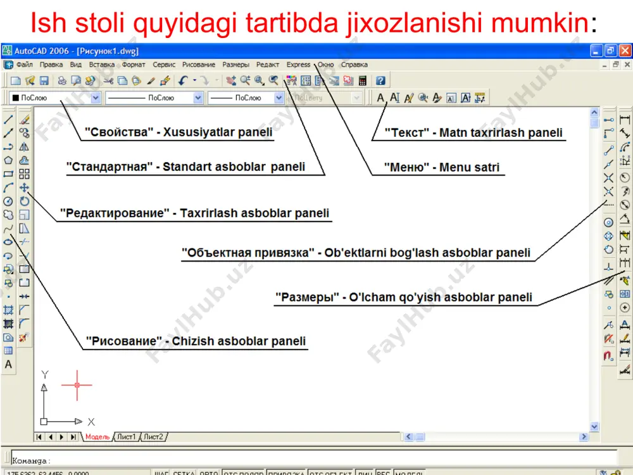Switch to the Лист2 layout tab
The width and height of the screenshot is (633, 475).
[153, 436]
